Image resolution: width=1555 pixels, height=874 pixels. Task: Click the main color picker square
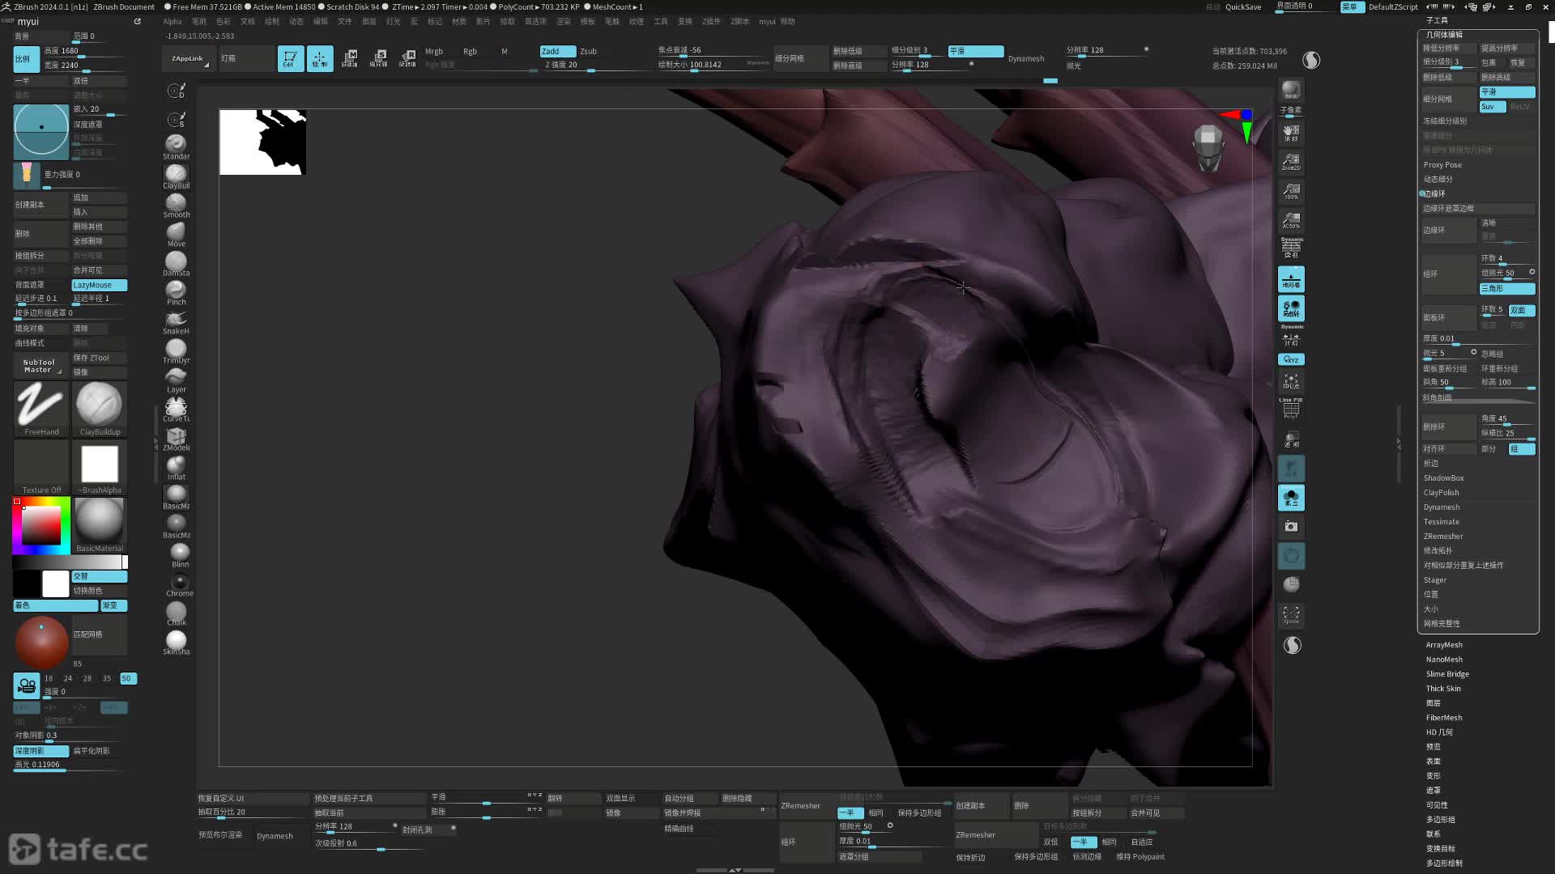(x=40, y=527)
